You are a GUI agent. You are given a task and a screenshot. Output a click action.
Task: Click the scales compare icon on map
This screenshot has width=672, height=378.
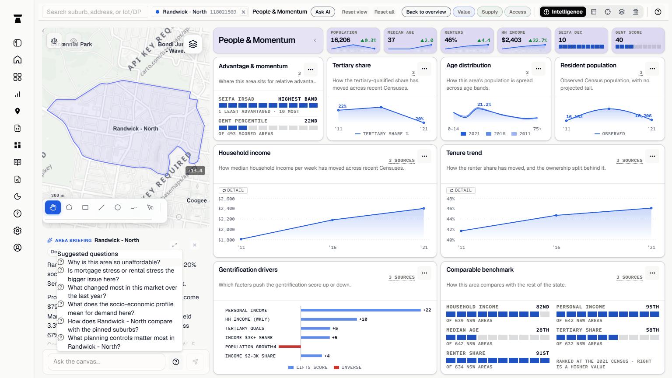(x=54, y=41)
